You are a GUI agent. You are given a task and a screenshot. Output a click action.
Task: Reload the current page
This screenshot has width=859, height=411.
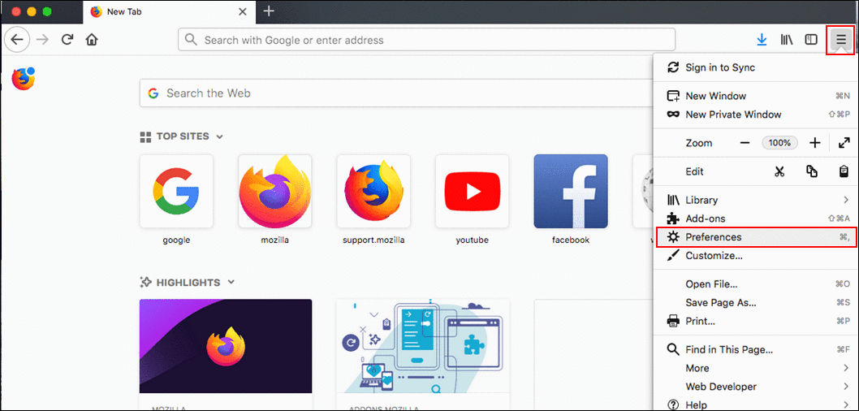(x=67, y=40)
